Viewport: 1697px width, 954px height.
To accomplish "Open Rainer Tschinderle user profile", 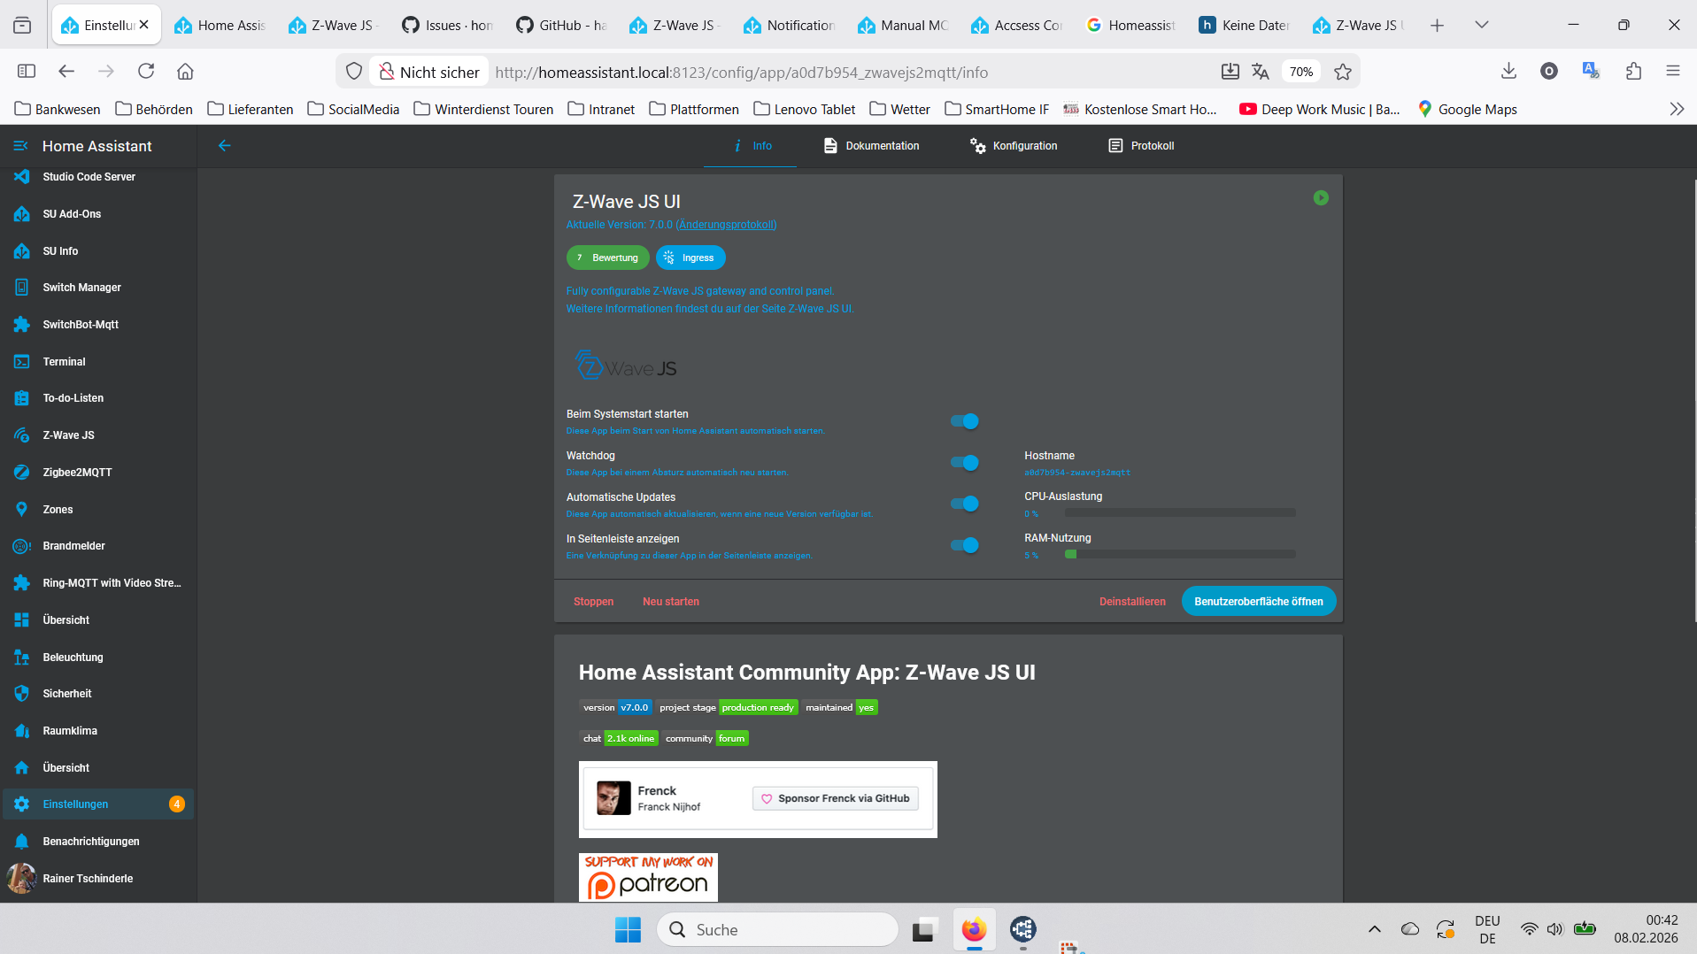I will 98,879.
